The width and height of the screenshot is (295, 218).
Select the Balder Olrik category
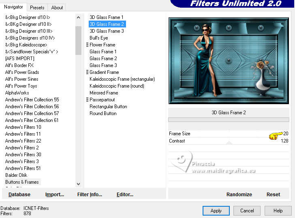pos(16,175)
